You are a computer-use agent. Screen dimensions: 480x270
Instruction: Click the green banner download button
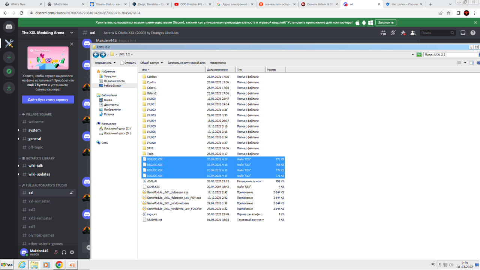[386, 22]
